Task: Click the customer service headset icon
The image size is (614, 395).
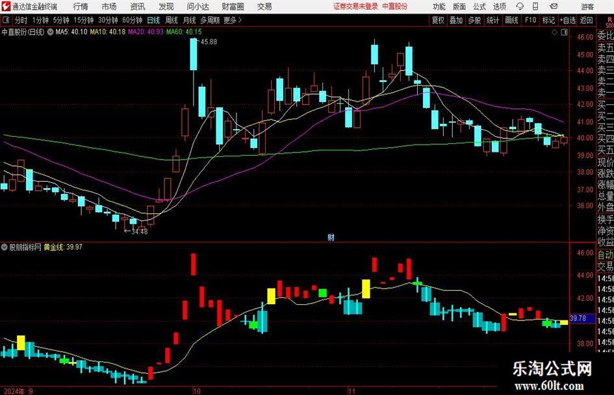Action: click(x=520, y=6)
